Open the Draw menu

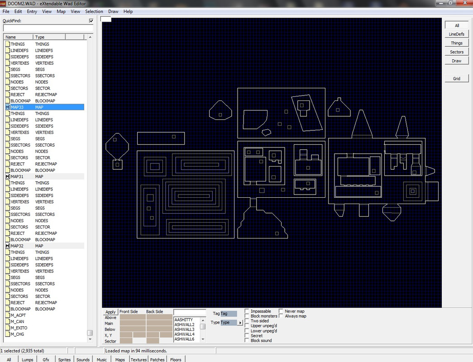pyautogui.click(x=113, y=11)
